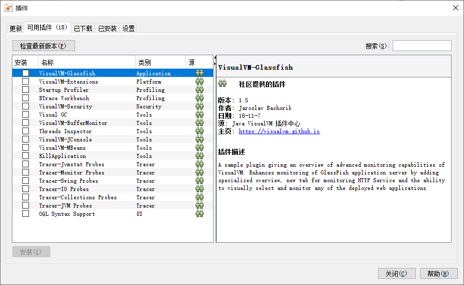Select the Tracer-Monitor Probes plugin row

113,172
